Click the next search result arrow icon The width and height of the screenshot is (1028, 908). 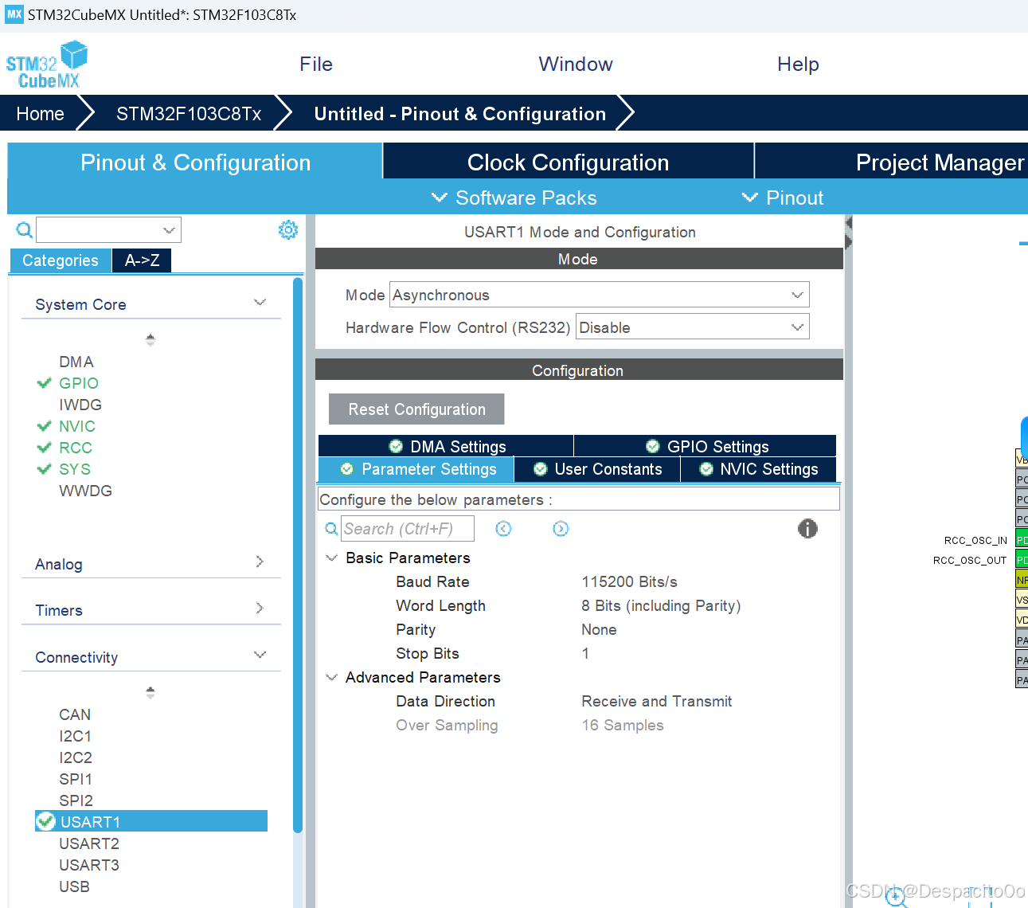[561, 529]
